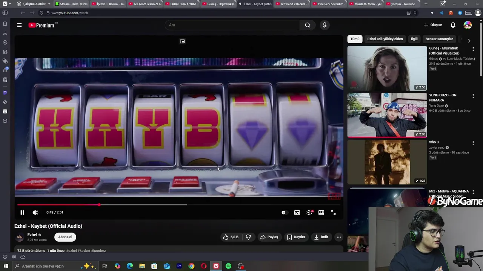483x271 pixels.
Task: Open options for Mix - Motive AQUAFINA
Action: [473, 192]
